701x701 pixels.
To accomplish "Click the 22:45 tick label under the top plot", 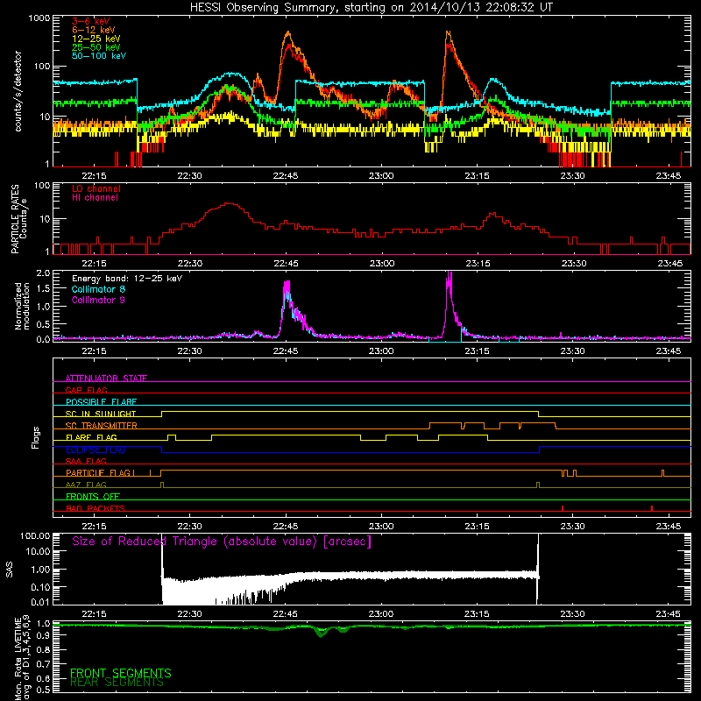I will click(x=286, y=176).
